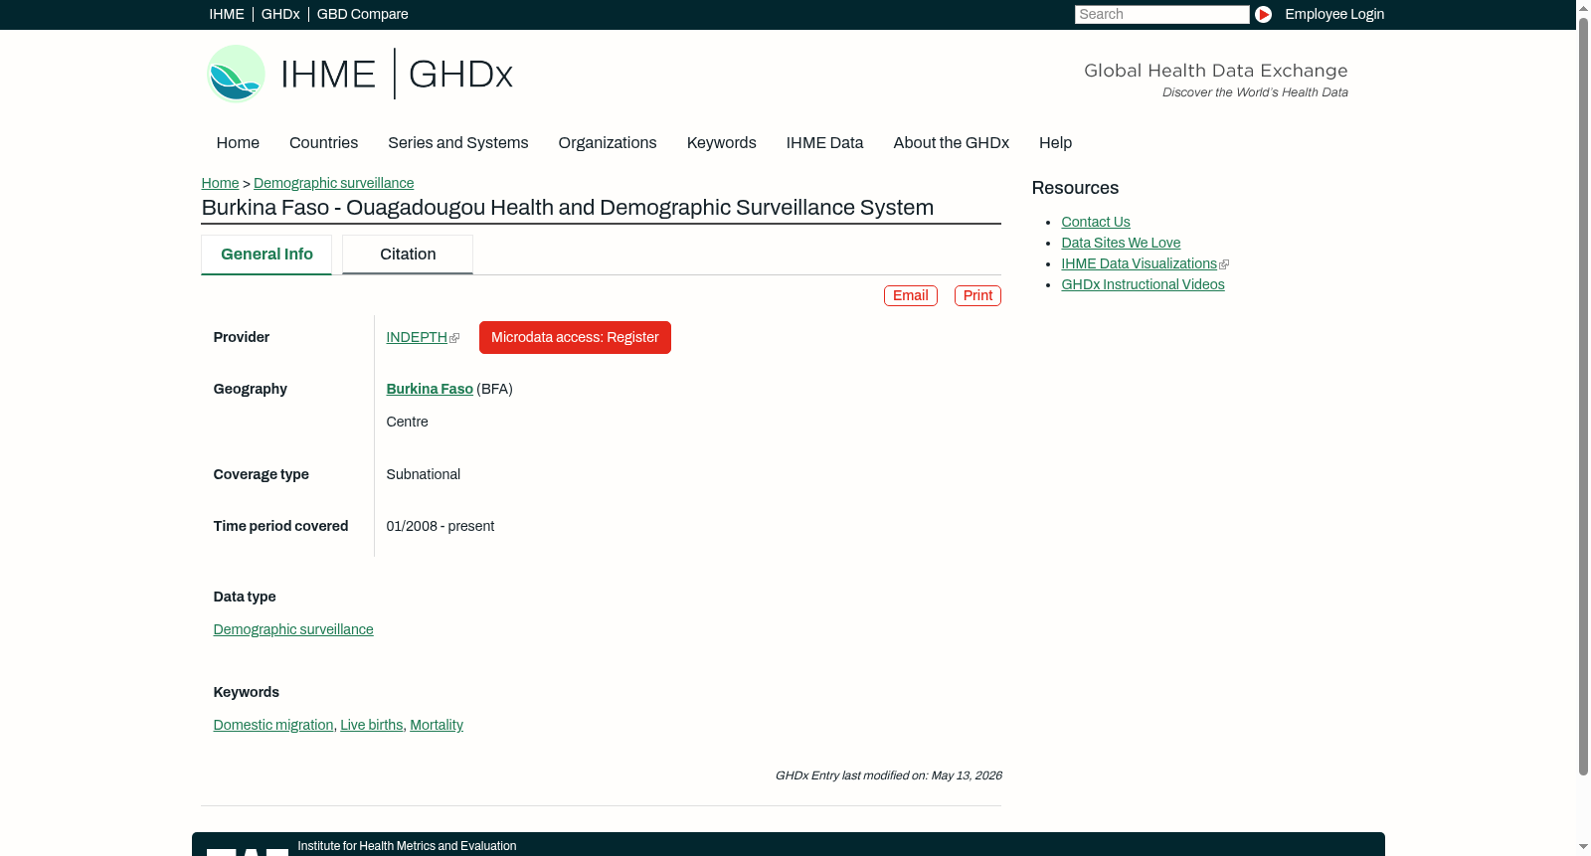1591x856 pixels.
Task: Open Mortality keyword link
Action: 437,725
